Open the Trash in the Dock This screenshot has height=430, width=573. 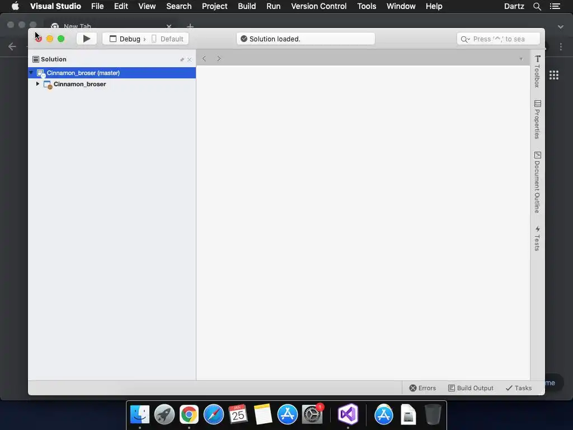tap(433, 415)
